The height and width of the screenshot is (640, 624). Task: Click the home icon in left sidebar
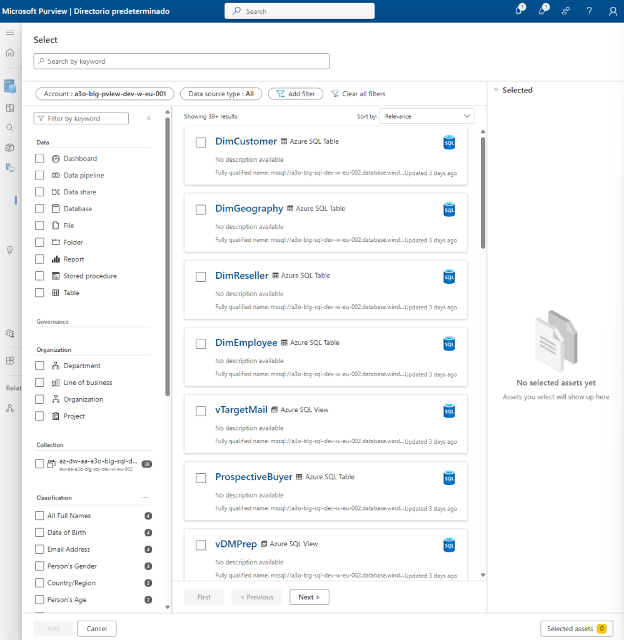point(10,52)
